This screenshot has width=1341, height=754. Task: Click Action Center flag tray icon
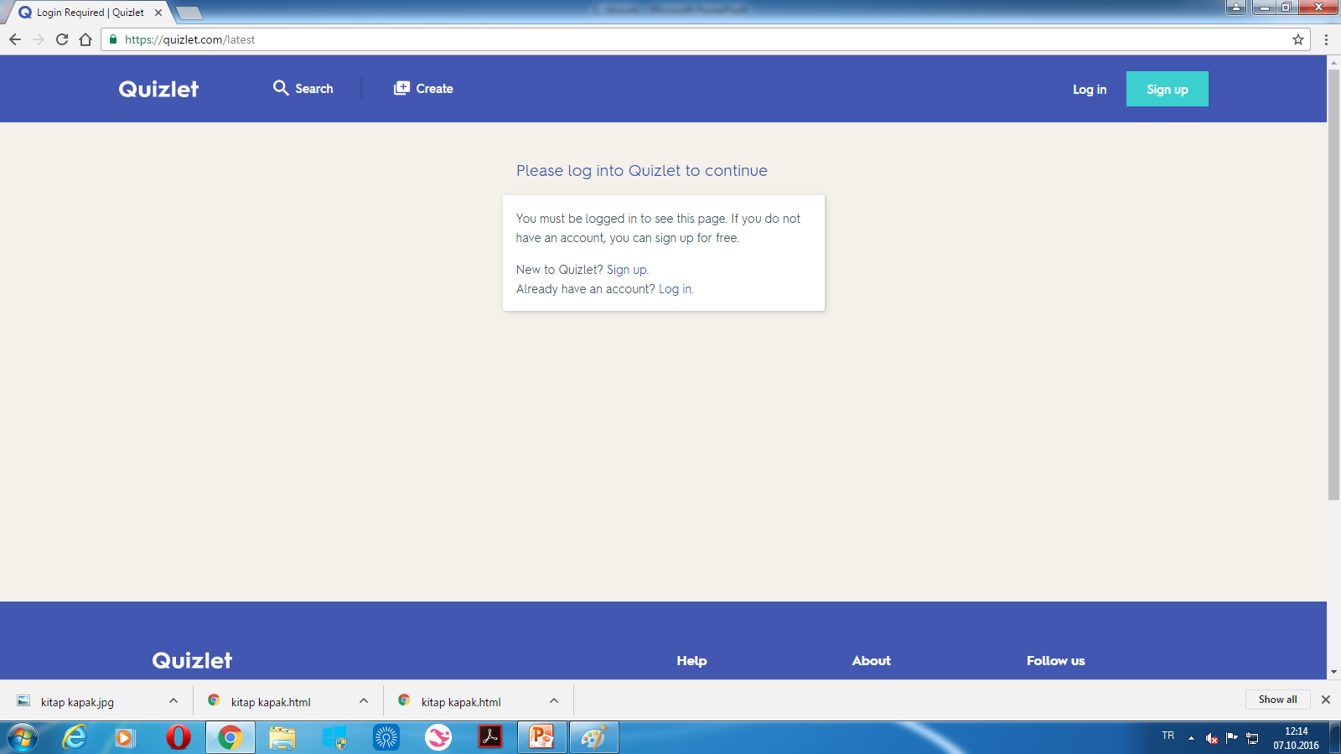pyautogui.click(x=1232, y=737)
